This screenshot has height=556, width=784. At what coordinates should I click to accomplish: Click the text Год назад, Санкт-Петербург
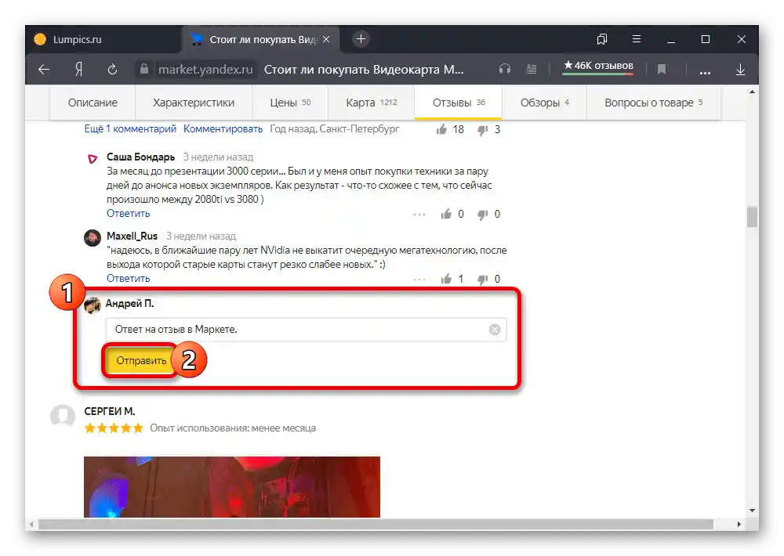[x=335, y=129]
